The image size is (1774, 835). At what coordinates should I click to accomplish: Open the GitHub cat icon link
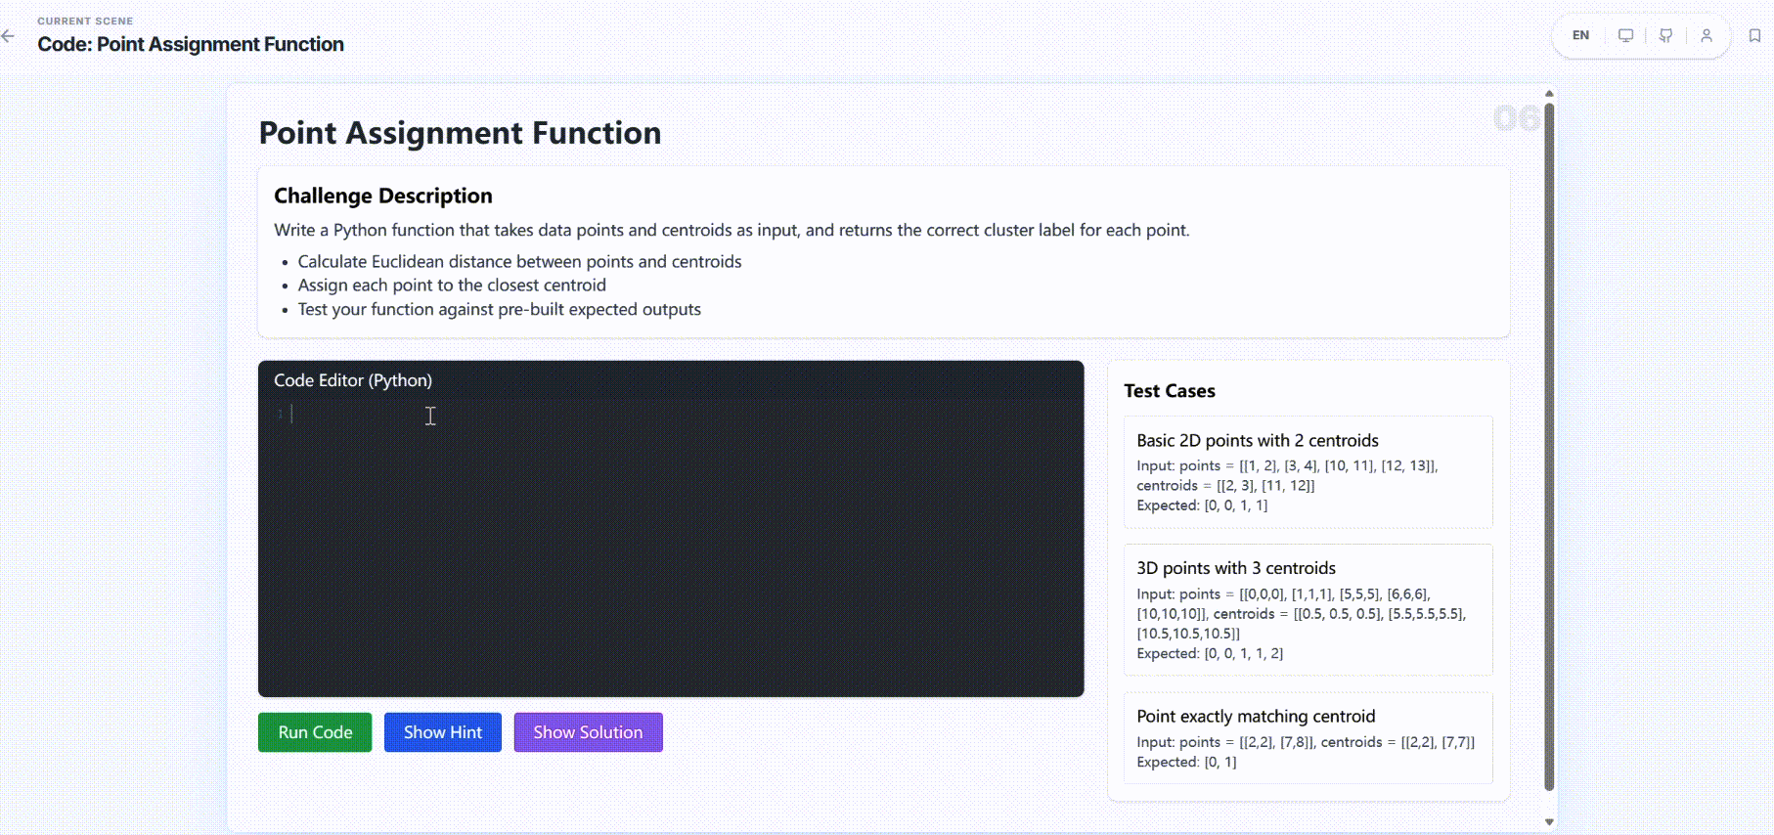(x=1665, y=35)
